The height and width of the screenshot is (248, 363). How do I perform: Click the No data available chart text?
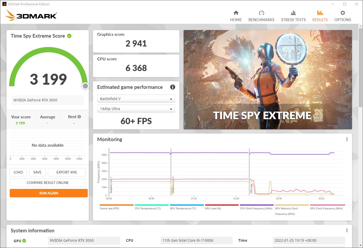(48, 145)
